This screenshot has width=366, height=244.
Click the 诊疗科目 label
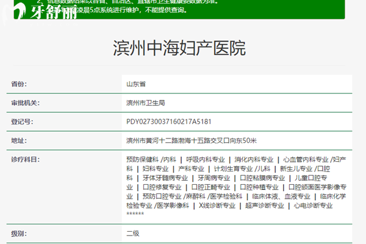(x=25, y=159)
